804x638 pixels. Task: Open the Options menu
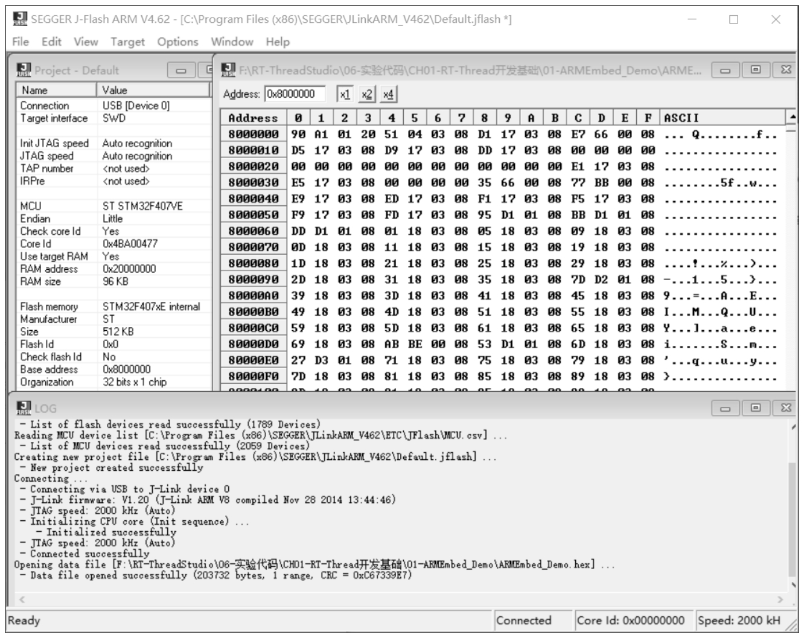click(x=177, y=42)
